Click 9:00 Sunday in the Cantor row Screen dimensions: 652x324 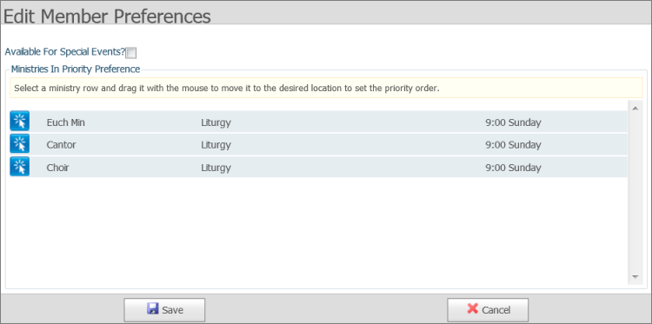pos(513,145)
